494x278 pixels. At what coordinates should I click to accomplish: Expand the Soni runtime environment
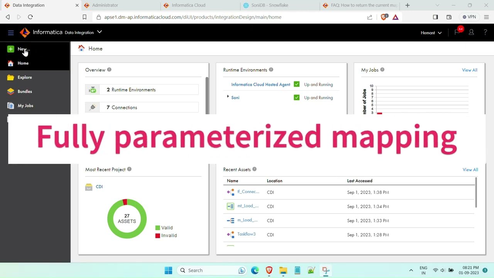[228, 97]
